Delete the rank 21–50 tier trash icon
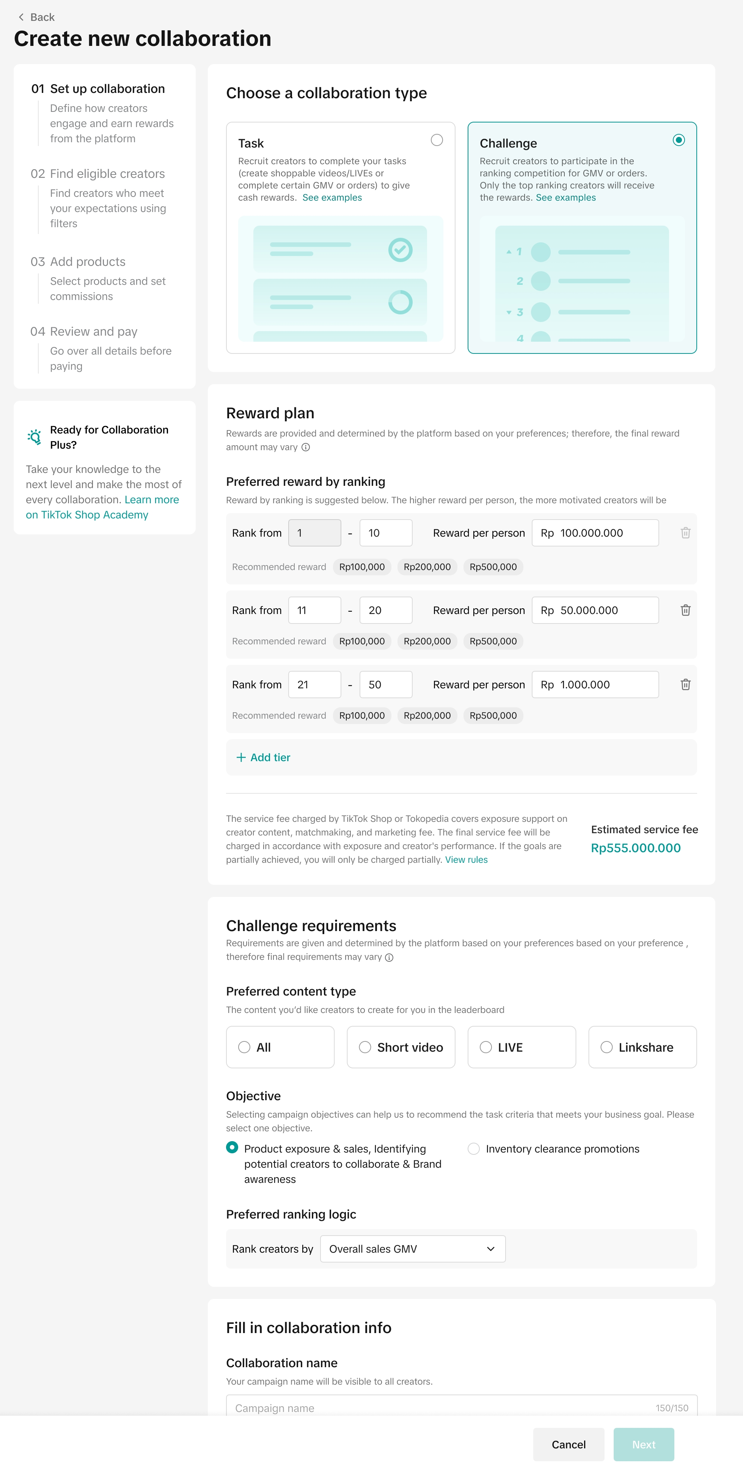This screenshot has width=743, height=1473. point(685,685)
